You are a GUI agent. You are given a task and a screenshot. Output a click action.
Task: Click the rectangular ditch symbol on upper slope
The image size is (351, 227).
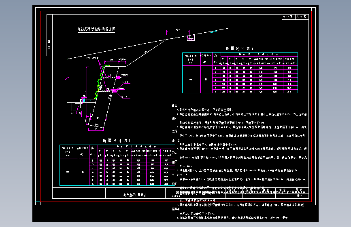[x=191, y=38]
